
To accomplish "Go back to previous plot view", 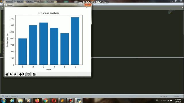I will click(11, 74).
